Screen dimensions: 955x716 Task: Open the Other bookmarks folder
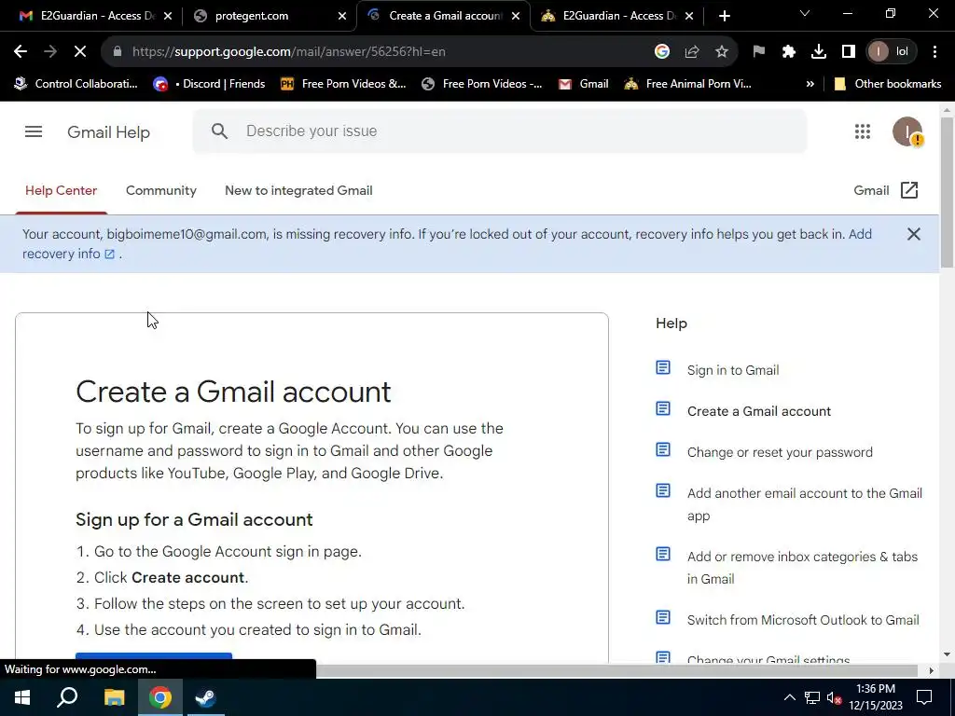pyautogui.click(x=888, y=84)
